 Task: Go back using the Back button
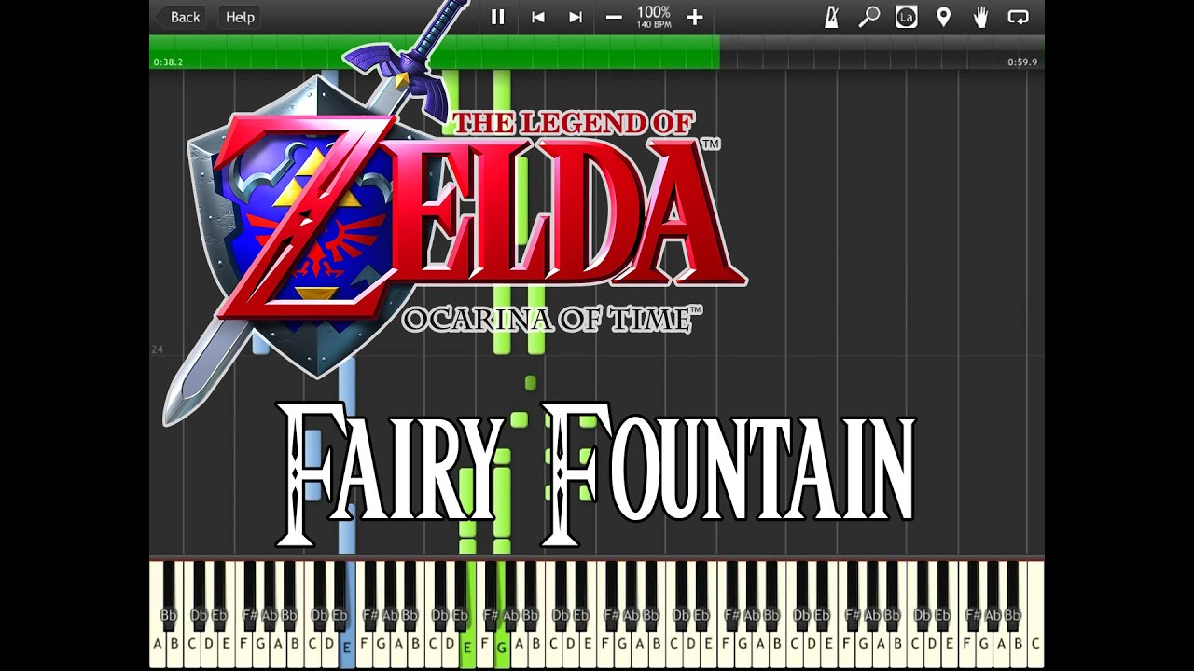(x=179, y=17)
